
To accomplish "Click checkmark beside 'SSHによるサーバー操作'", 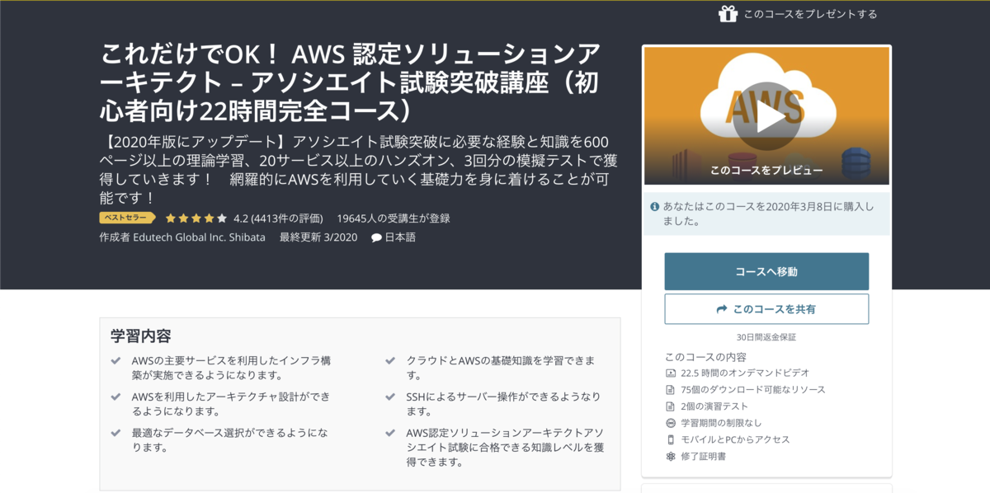I will (x=390, y=397).
